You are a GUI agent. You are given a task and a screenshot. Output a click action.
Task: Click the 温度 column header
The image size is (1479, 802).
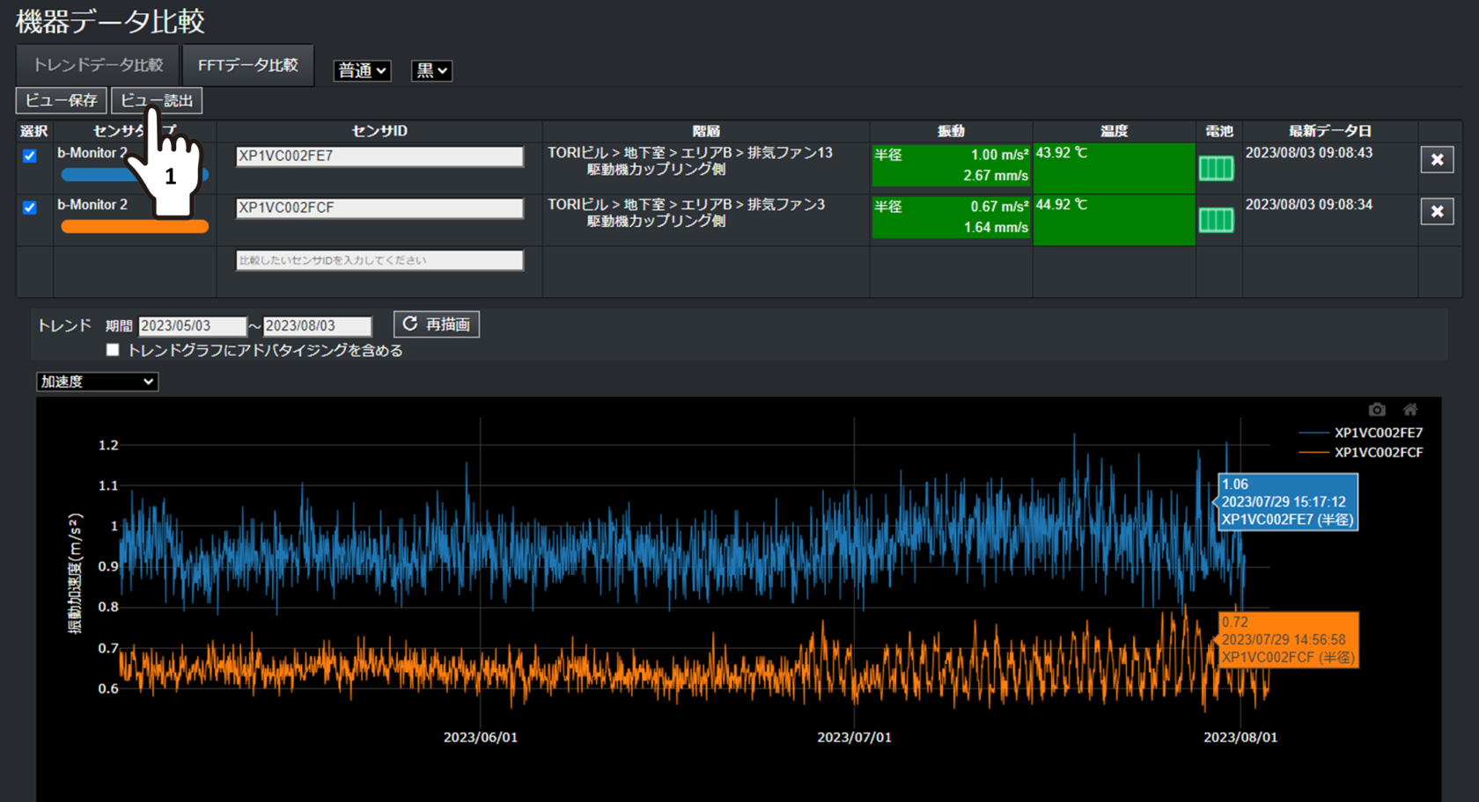click(1114, 131)
